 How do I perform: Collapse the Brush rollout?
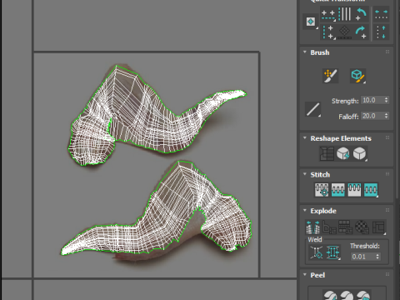[305, 52]
